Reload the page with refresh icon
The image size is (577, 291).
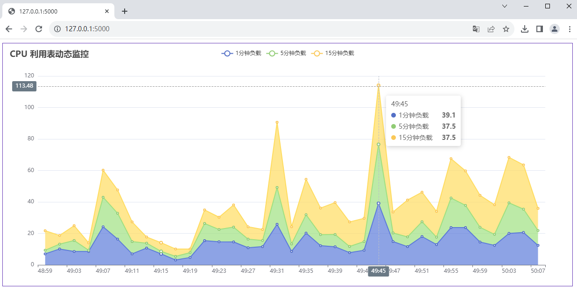pos(39,29)
